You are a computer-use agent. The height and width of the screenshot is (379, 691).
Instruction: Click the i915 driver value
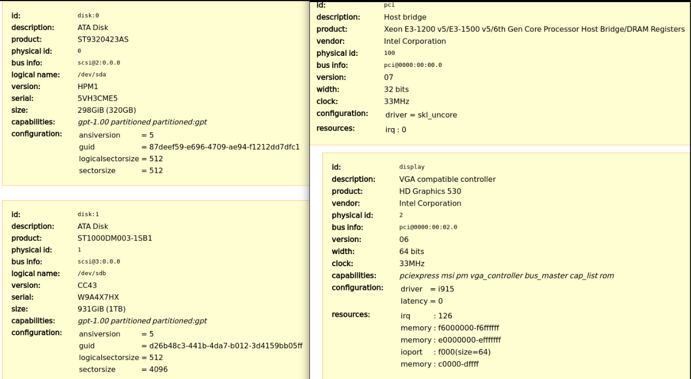tap(447, 289)
